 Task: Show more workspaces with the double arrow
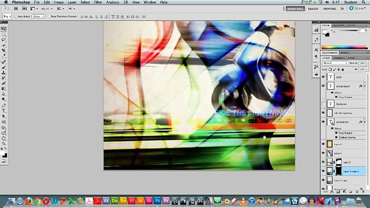(342, 9)
